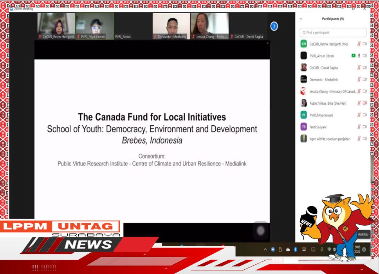Click camera icon for tigor wilfritz soaduon panjaitan

(365, 139)
